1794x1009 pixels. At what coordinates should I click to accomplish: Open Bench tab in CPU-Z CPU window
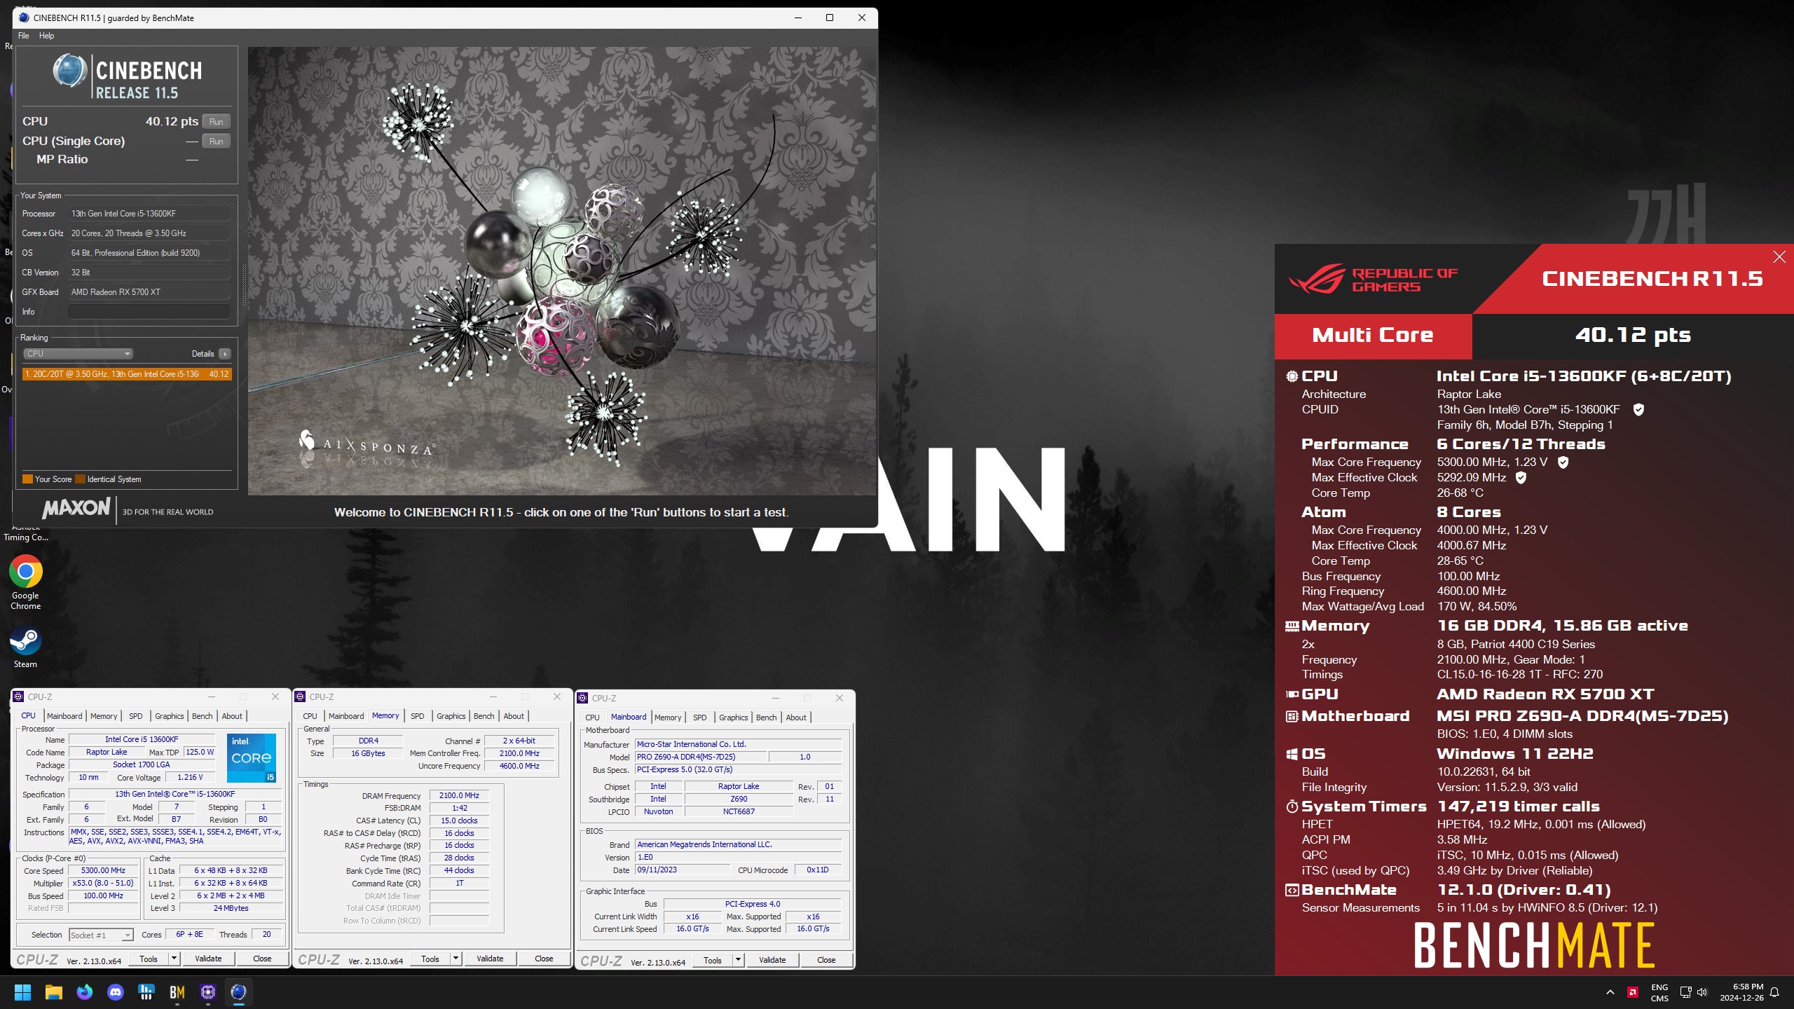(x=202, y=716)
